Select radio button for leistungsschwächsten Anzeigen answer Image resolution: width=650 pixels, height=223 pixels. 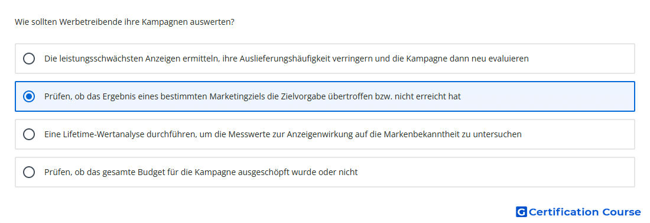(x=29, y=59)
